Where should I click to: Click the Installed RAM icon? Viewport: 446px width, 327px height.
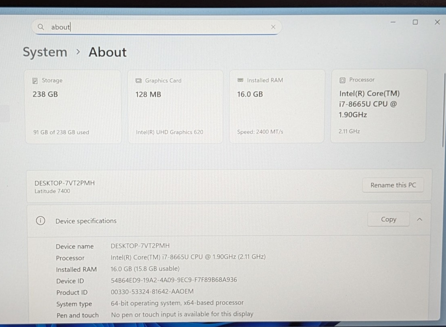click(240, 80)
